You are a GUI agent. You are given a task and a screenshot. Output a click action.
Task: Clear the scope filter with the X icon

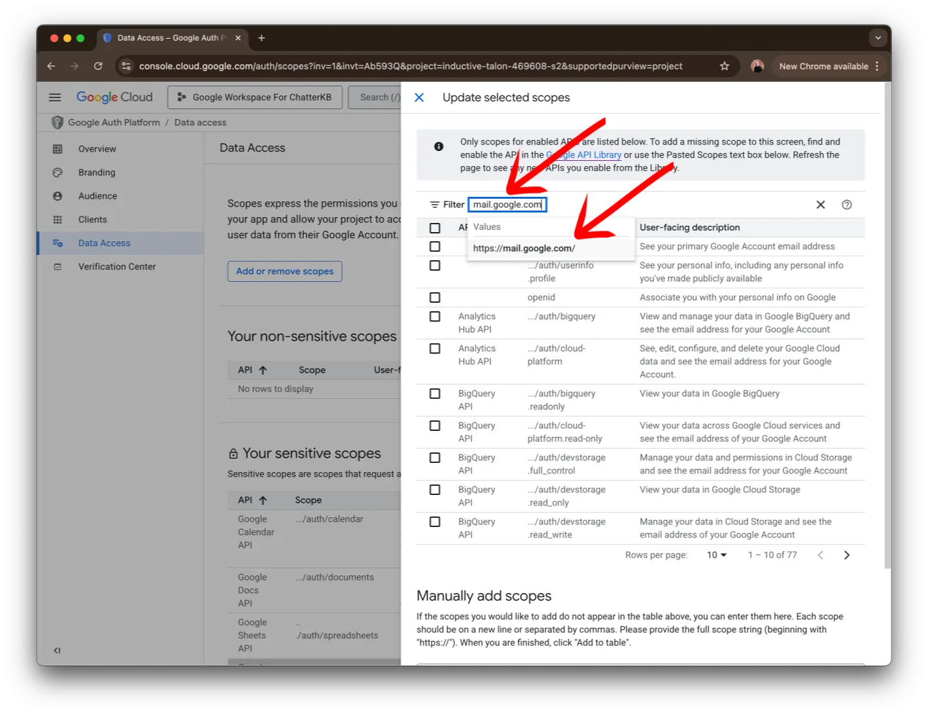point(821,205)
